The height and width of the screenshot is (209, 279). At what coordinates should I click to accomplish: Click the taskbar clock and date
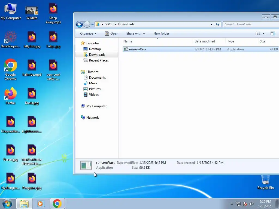click(x=265, y=204)
